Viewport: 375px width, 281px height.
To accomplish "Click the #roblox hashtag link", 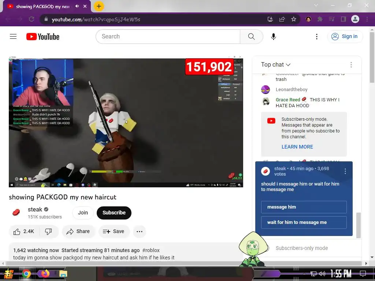I will (151, 250).
